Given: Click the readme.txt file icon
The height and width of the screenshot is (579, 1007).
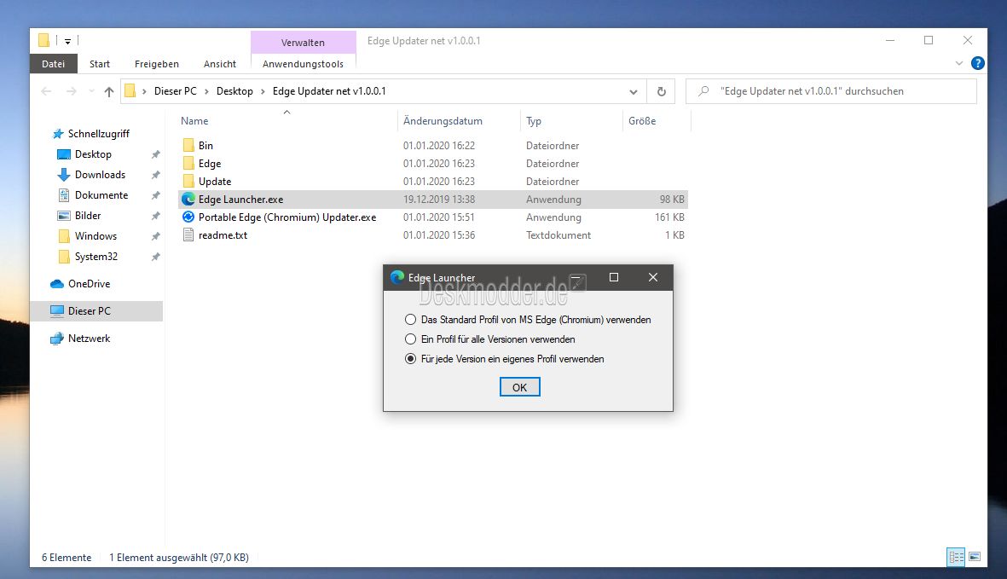Looking at the screenshot, I should click(x=188, y=235).
